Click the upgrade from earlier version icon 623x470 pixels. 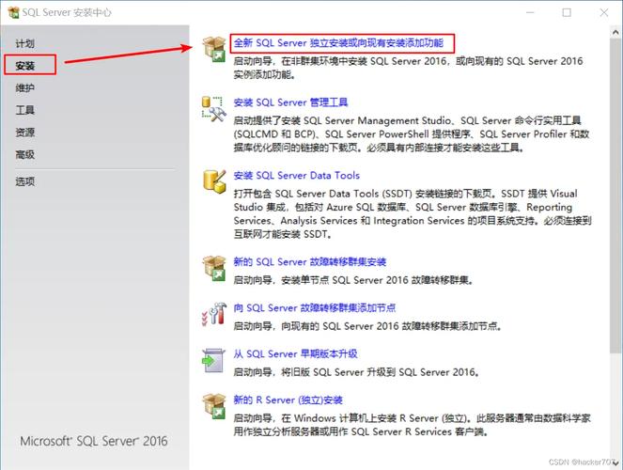click(x=214, y=360)
